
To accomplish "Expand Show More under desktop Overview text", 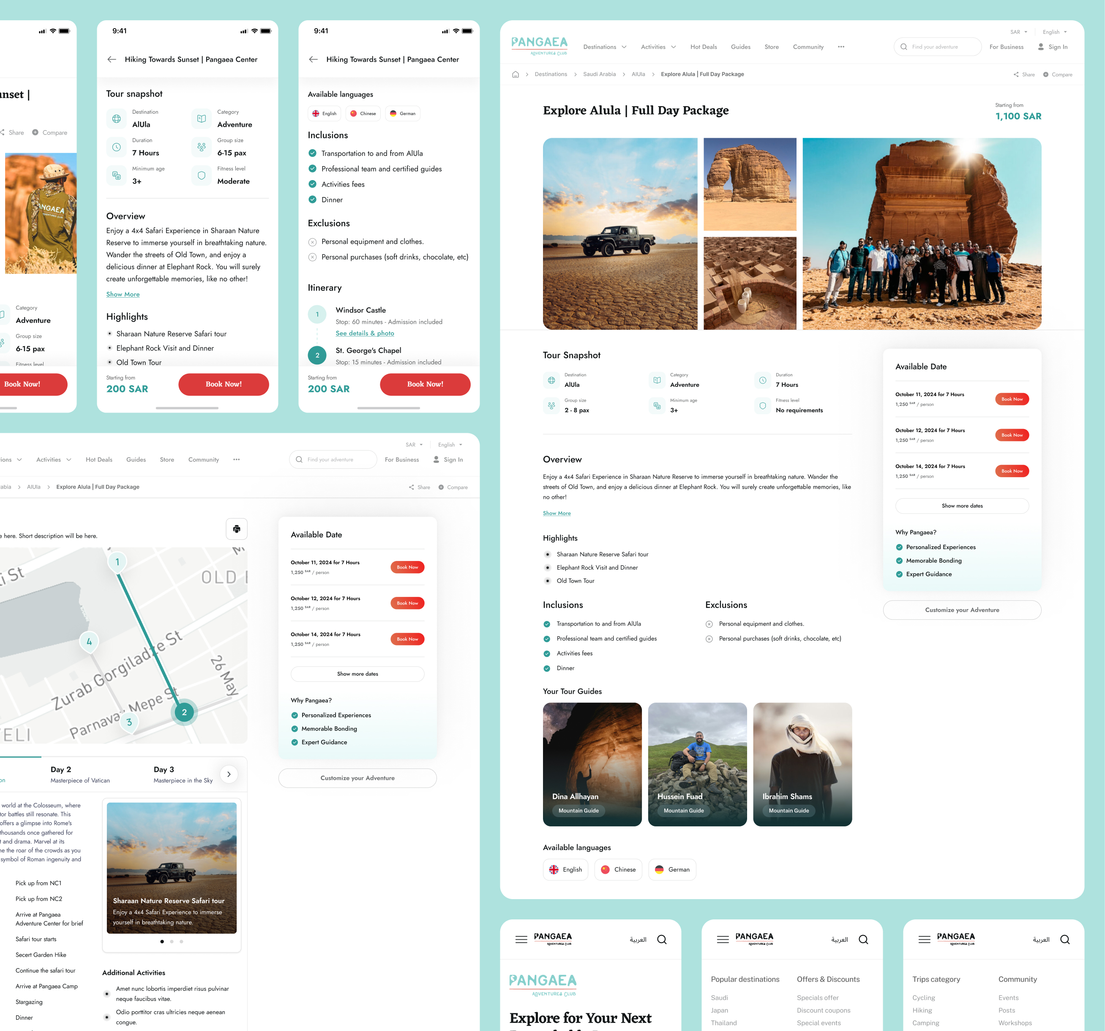I will [557, 513].
